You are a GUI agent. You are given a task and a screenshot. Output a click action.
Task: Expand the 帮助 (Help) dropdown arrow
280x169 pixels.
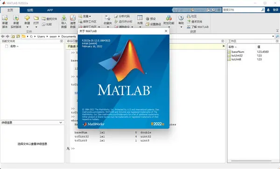click(x=181, y=27)
